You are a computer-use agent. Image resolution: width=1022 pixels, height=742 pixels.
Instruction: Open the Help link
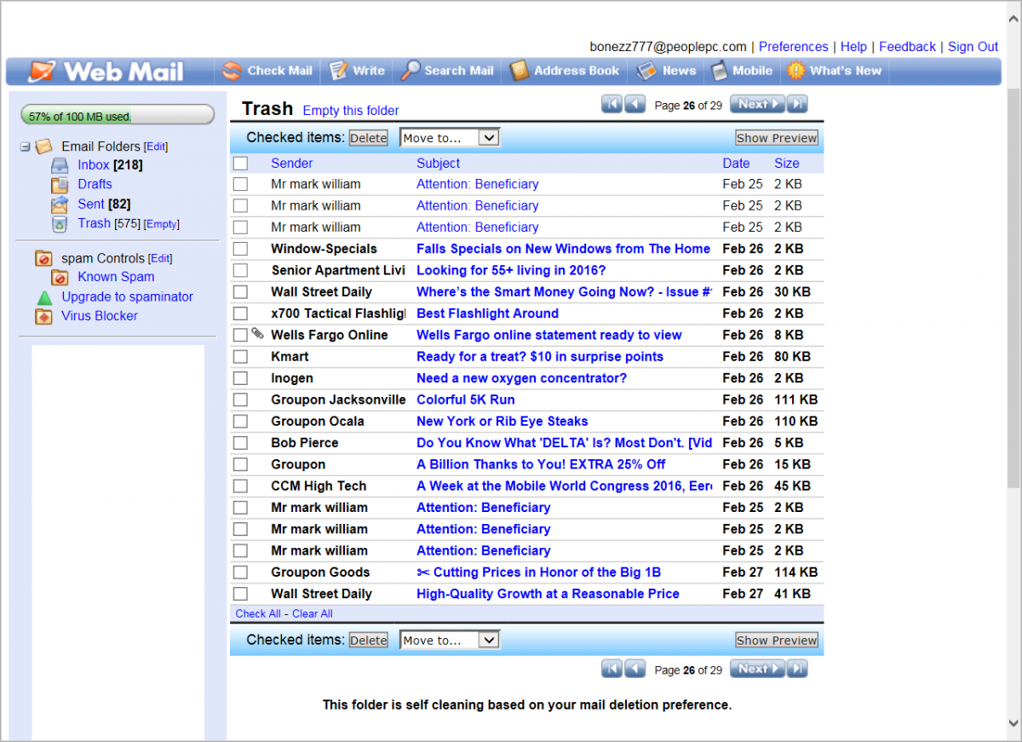pyautogui.click(x=853, y=47)
